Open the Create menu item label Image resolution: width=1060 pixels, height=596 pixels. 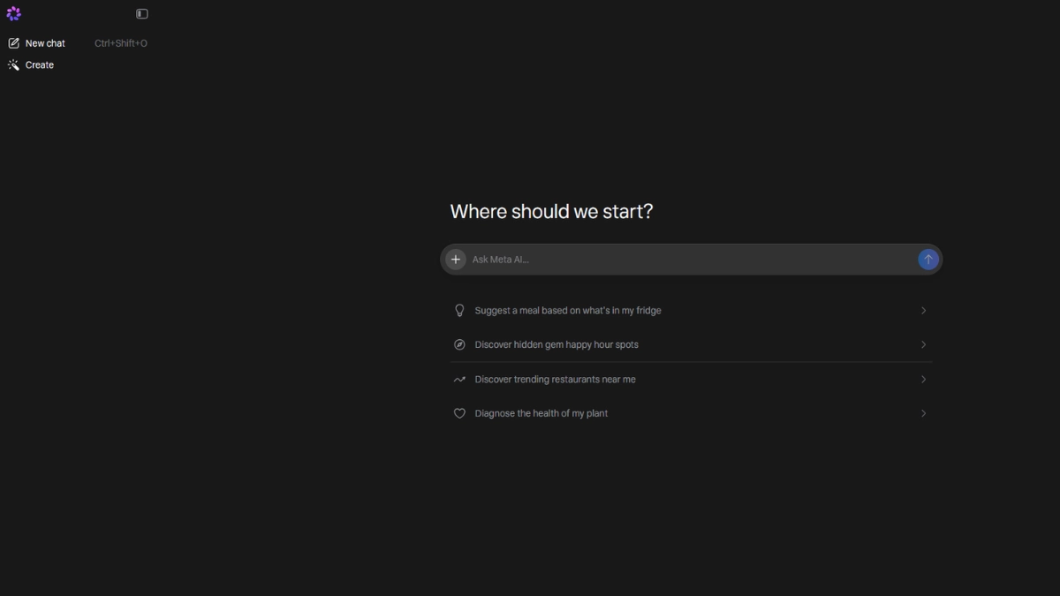[x=40, y=65]
